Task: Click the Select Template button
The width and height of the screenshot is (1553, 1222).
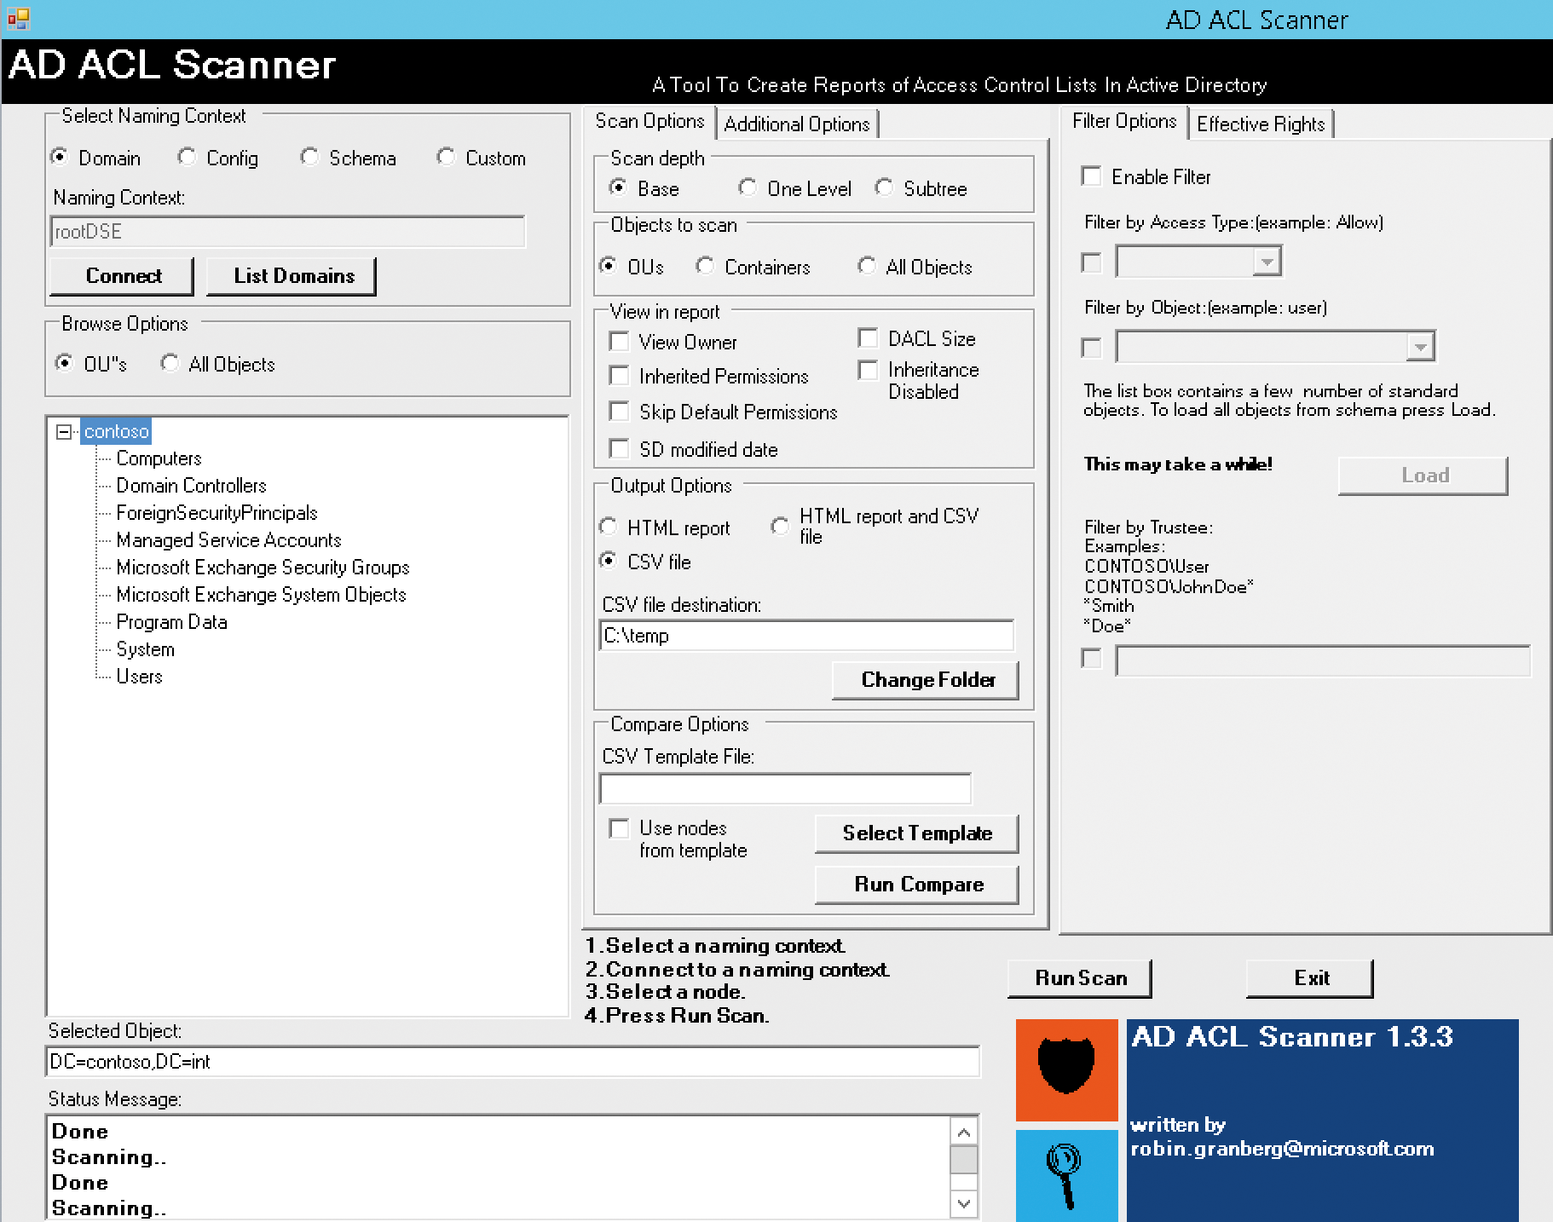Action: pos(916,833)
